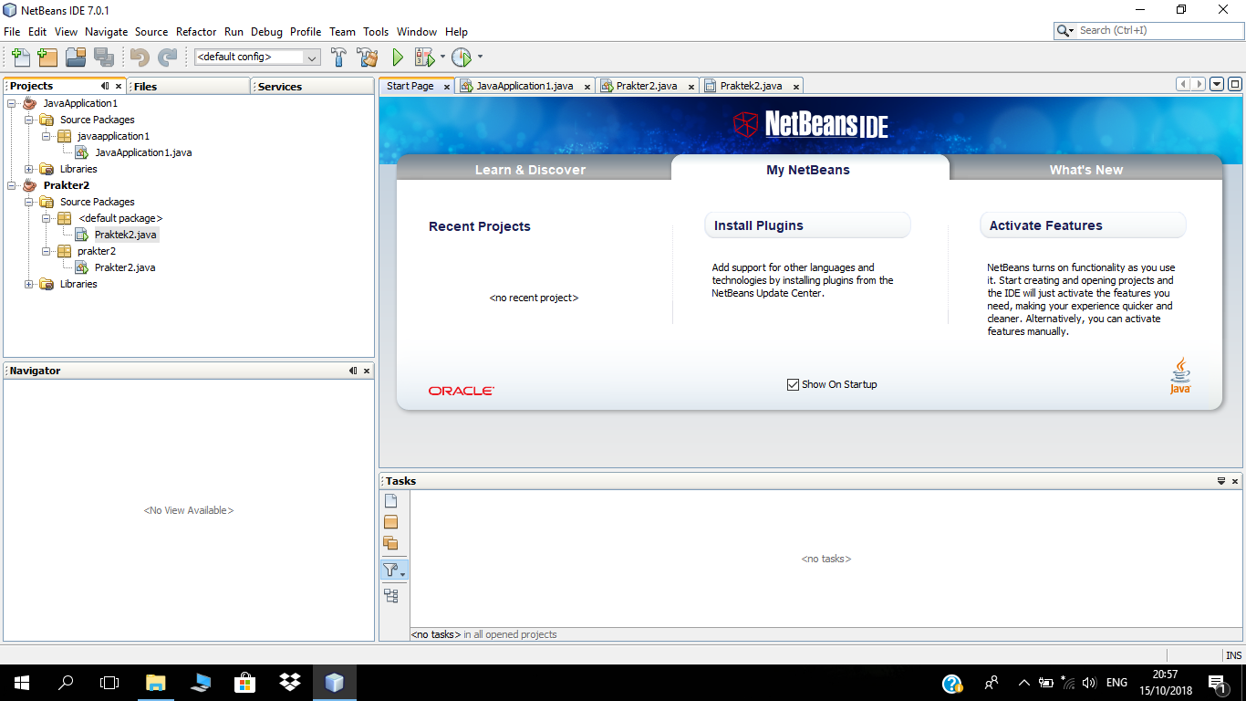Toggle the Show On Startup checkbox
The width and height of the screenshot is (1246, 701).
[x=793, y=384]
